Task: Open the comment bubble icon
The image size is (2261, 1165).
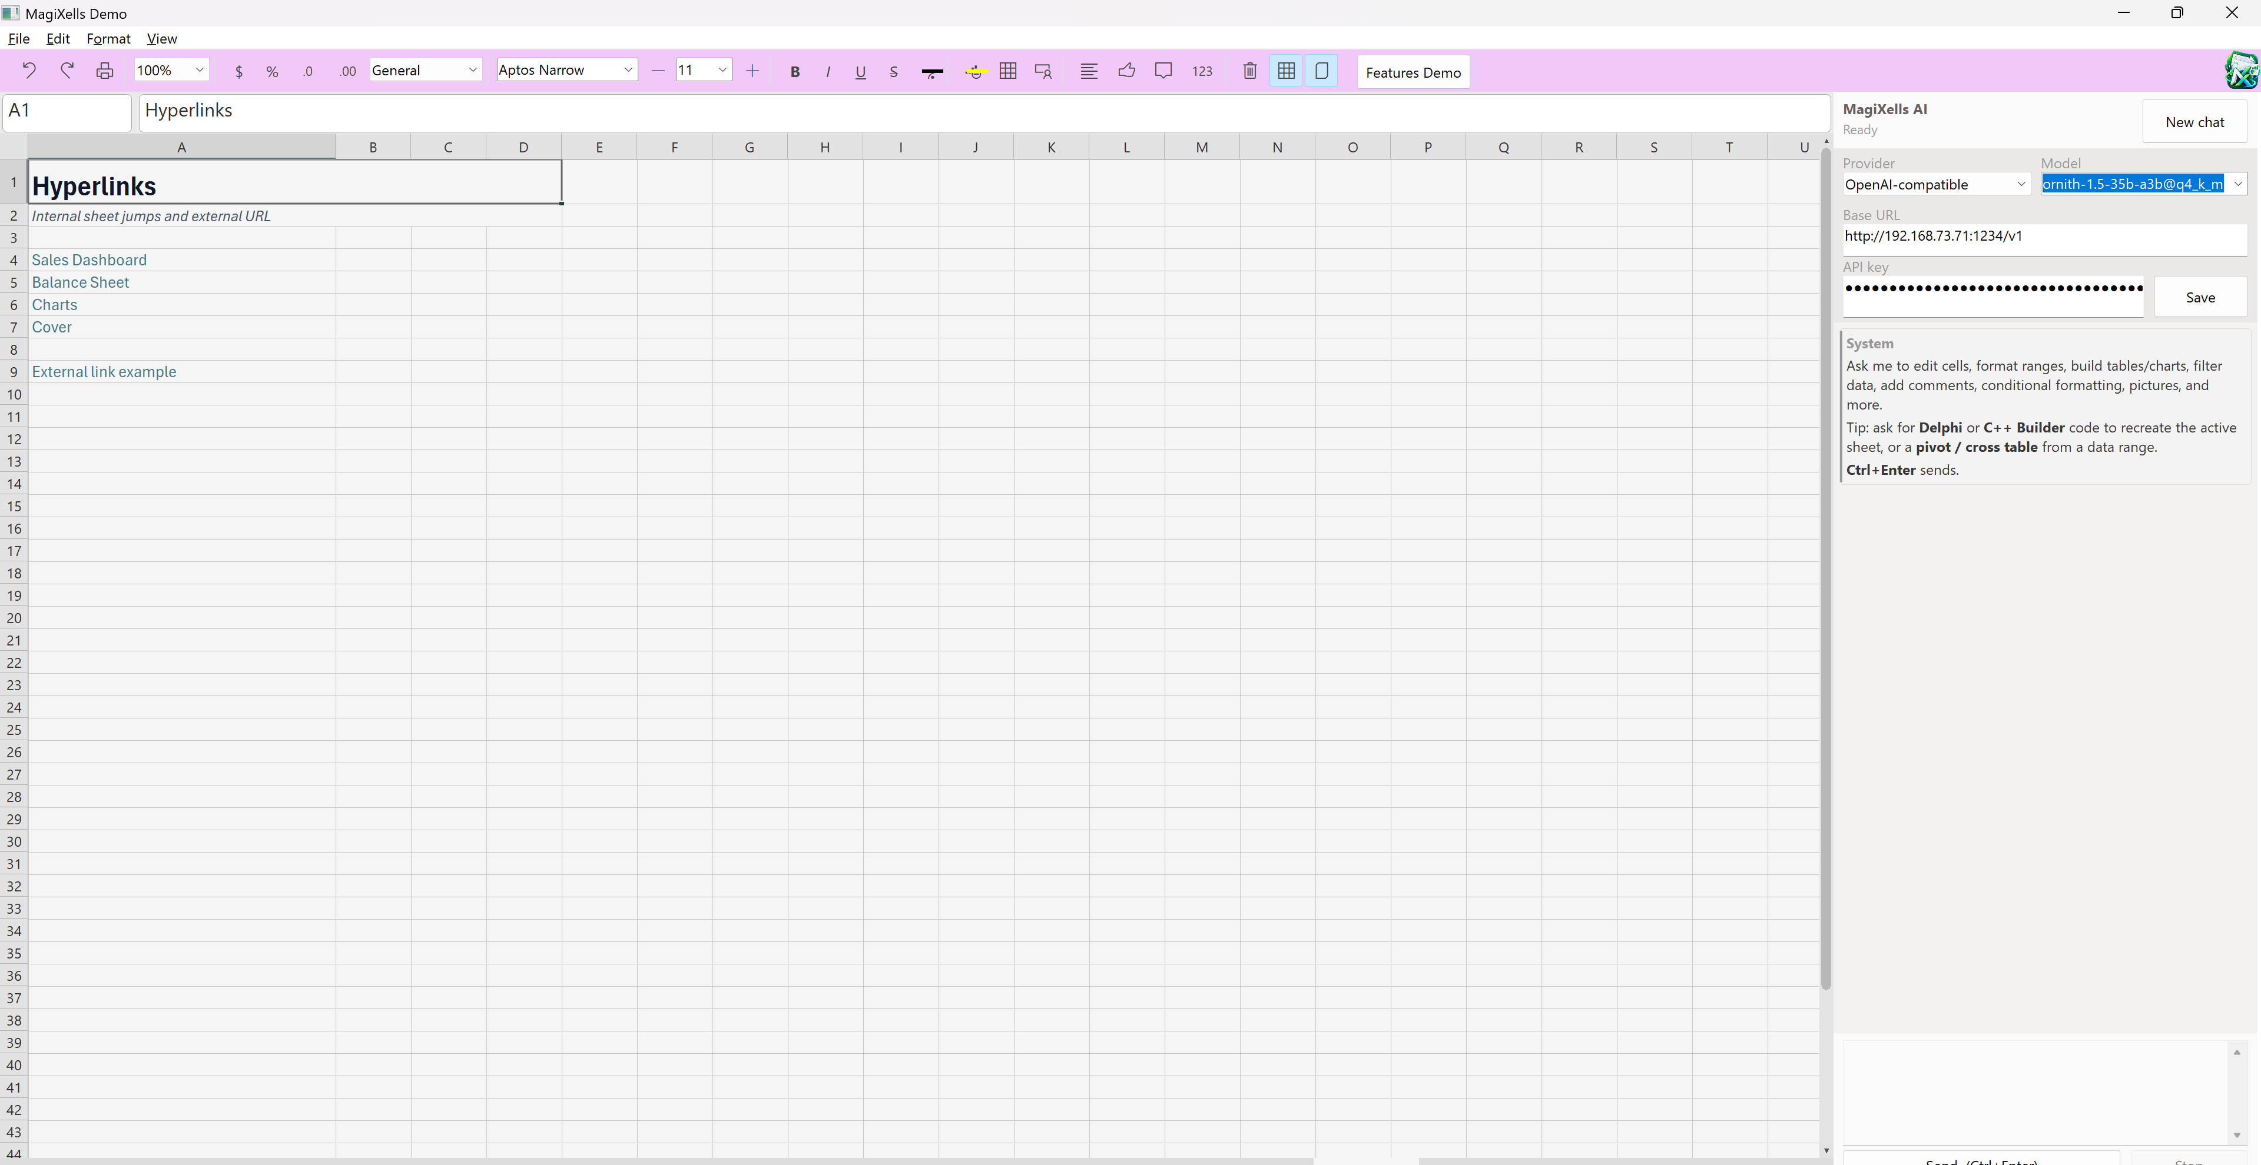Action: pos(1163,71)
